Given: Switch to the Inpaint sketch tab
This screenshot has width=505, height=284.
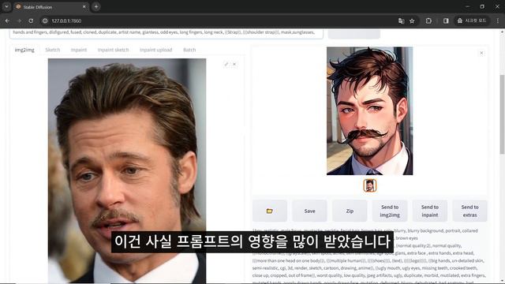Looking at the screenshot, I should coord(113,50).
